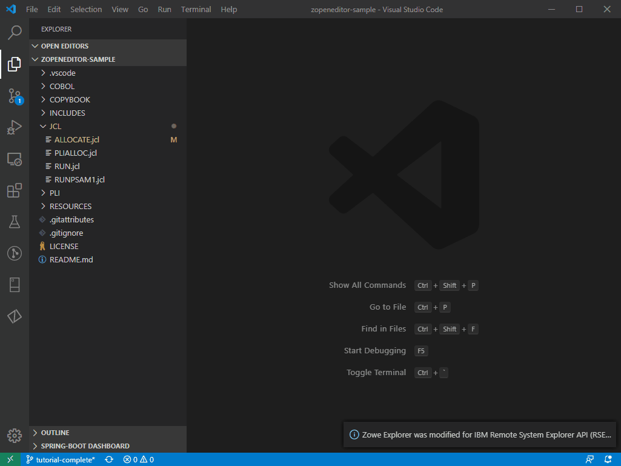Click the M modified badge on ALLOCATE.jcl
Viewport: 621px width, 466px height.
[x=173, y=140]
